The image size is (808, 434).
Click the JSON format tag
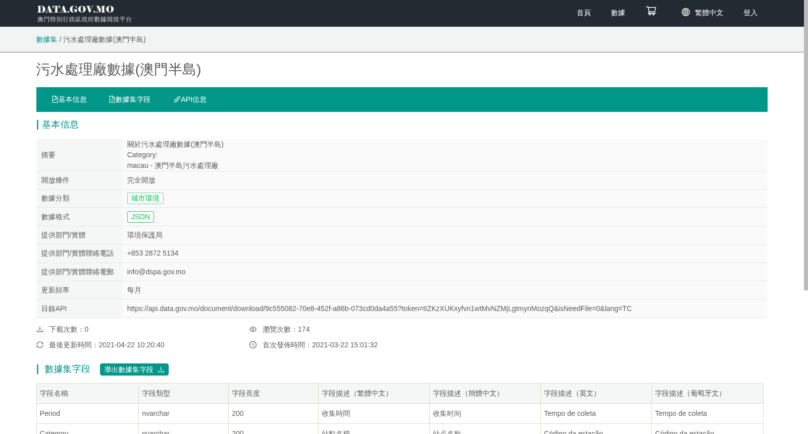pos(140,217)
